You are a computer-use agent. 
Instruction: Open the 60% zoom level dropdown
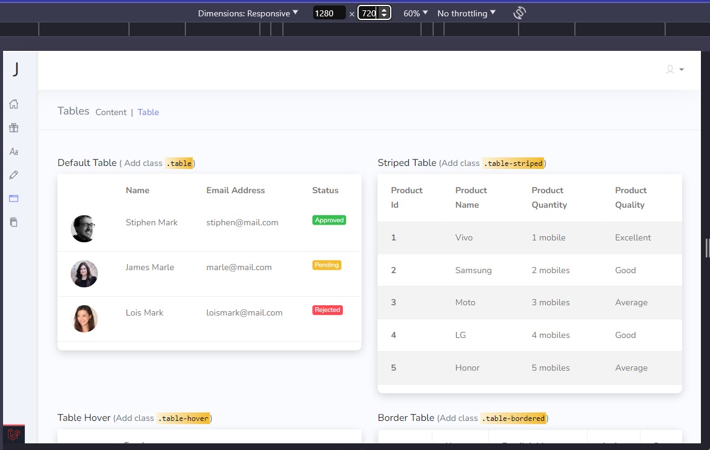(x=414, y=12)
